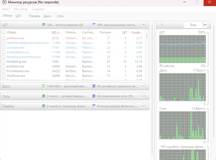Screen dimensions: 216x160
Task: Check the box for MsMpEng.exe
Action: [x=4, y=62]
